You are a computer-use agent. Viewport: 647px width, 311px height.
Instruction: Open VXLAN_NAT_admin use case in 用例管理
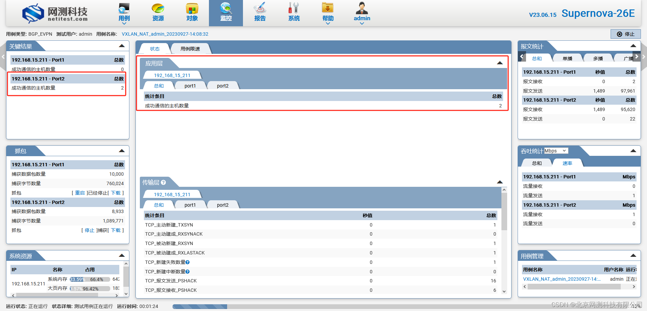point(562,279)
